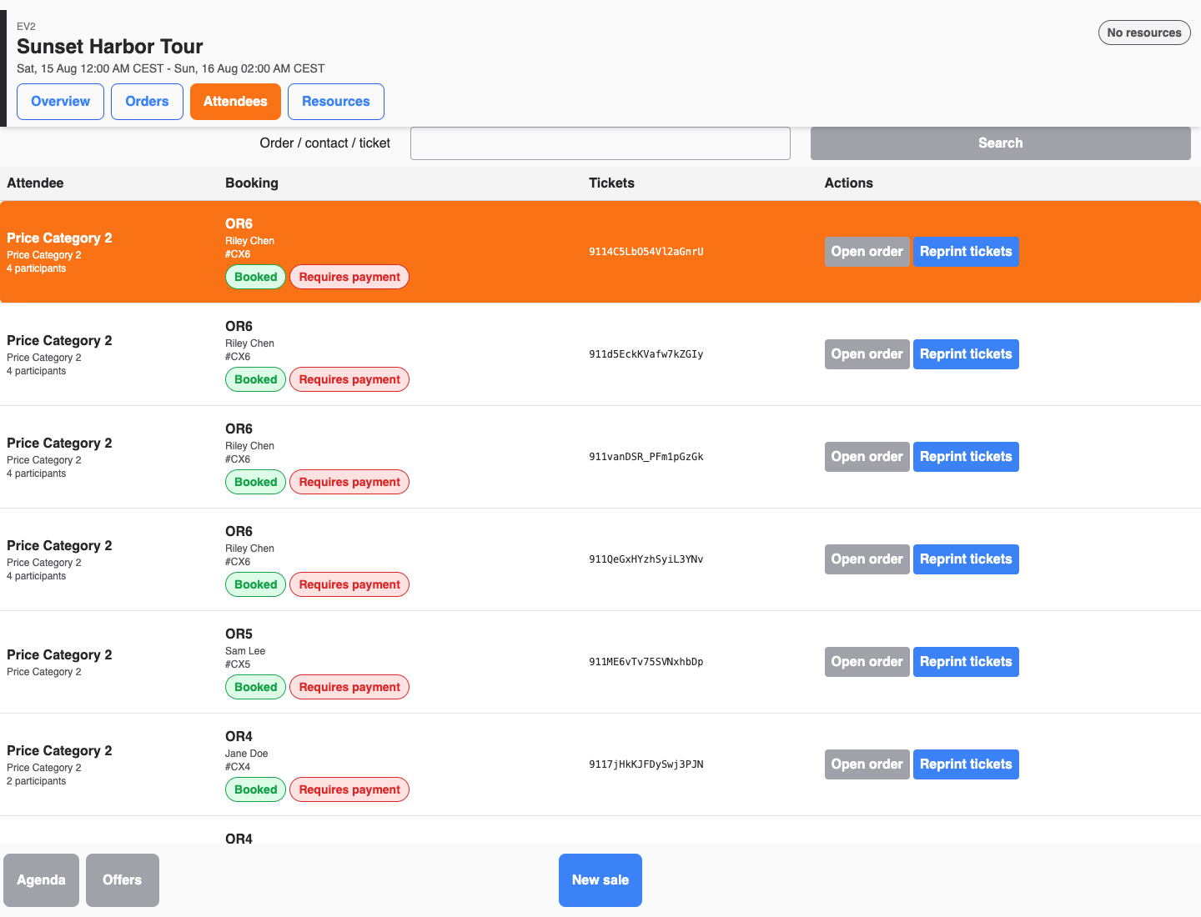1201x917 pixels.
Task: Click Requires payment badge in Sam Lee's row
Action: 349,687
